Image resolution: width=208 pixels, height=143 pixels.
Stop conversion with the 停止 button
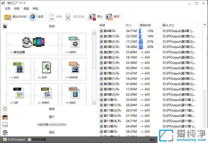click(96, 17)
